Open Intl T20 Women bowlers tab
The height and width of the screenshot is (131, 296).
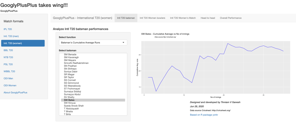[152, 18]
